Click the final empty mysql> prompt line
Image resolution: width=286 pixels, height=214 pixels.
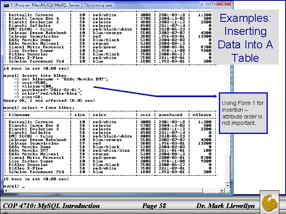(x=14, y=186)
